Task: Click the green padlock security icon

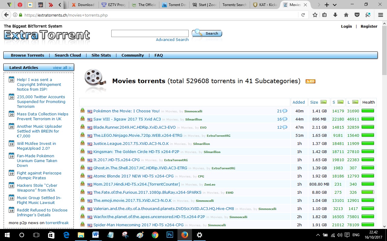Action: pyautogui.click(x=21, y=15)
